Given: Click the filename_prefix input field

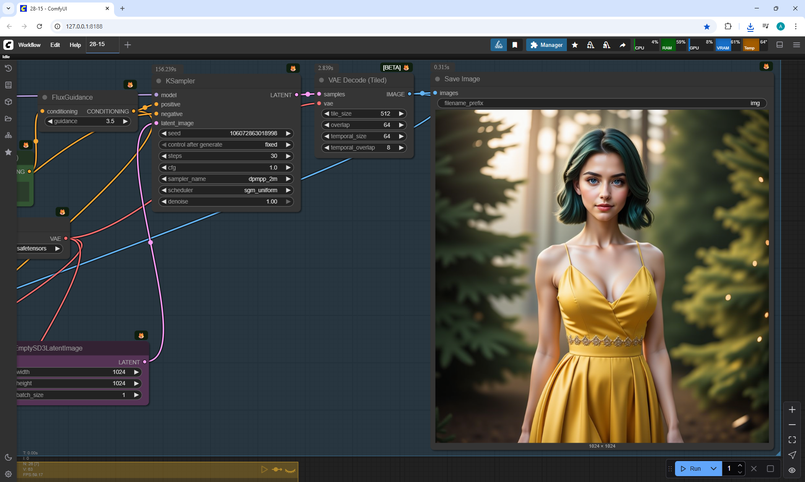Looking at the screenshot, I should [x=602, y=103].
